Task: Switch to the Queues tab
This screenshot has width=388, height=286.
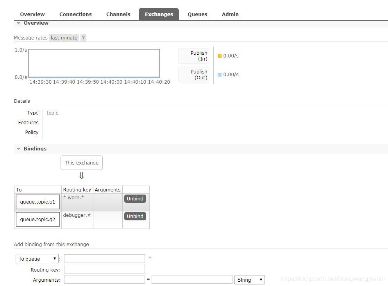Action: point(197,14)
